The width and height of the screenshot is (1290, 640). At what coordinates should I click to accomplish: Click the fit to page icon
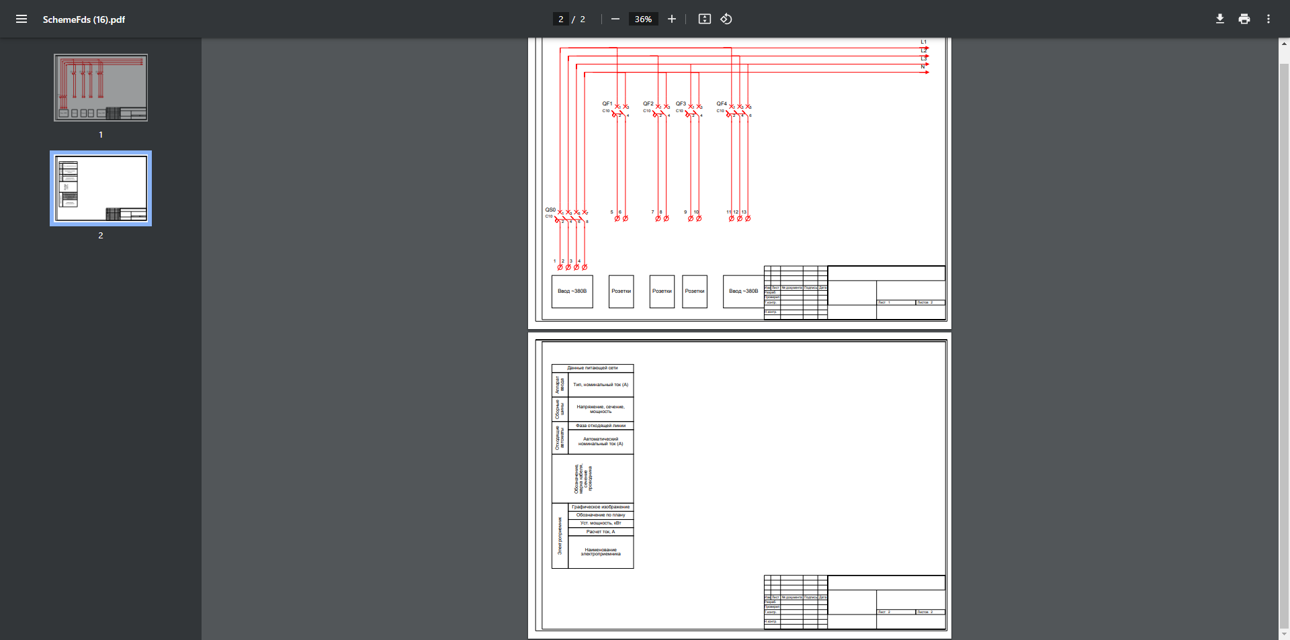click(x=704, y=19)
